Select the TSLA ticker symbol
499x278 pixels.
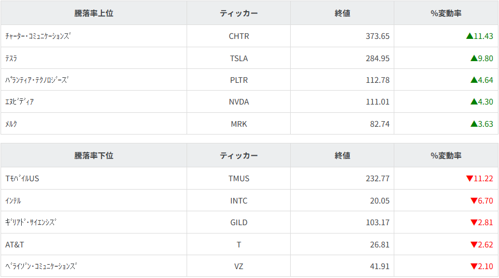[239, 58]
